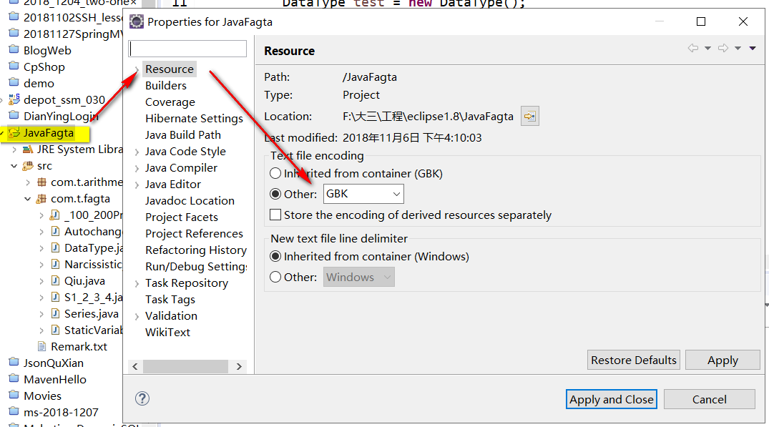Click the Restore Defaults button
Screen dimensions: 769x427
[x=634, y=360]
